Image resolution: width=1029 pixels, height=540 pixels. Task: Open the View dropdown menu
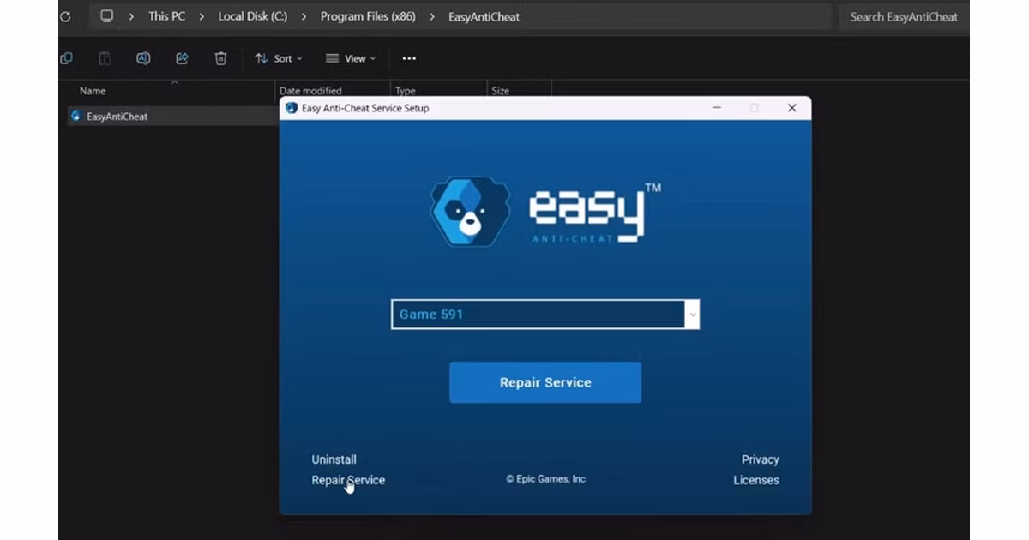click(x=351, y=58)
